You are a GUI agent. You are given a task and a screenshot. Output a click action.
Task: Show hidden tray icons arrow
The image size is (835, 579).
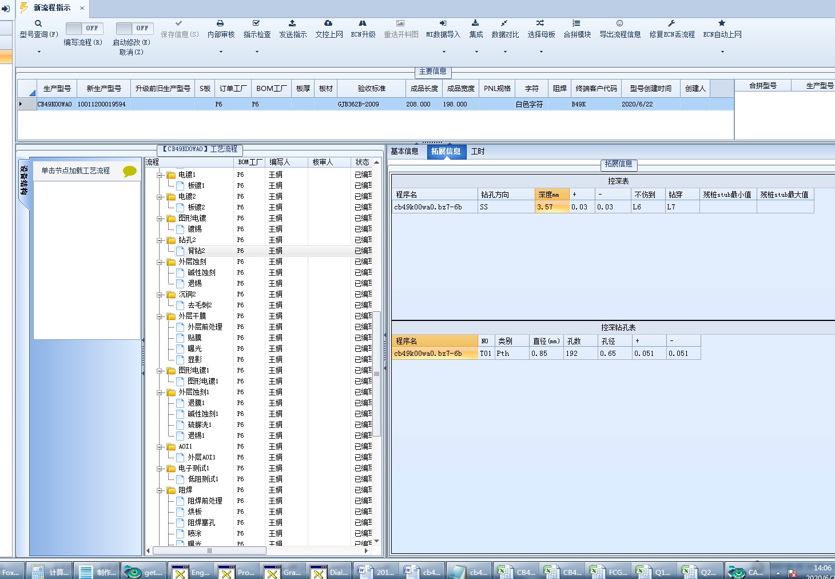point(778,573)
